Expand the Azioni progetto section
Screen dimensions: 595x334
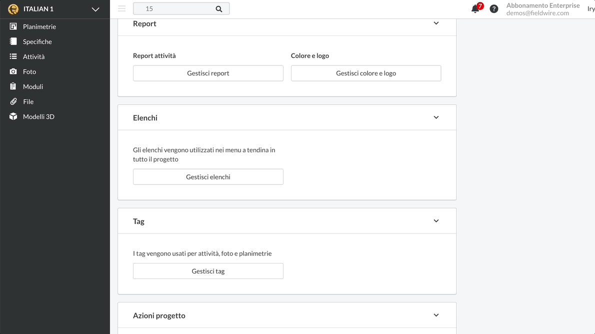tap(435, 315)
